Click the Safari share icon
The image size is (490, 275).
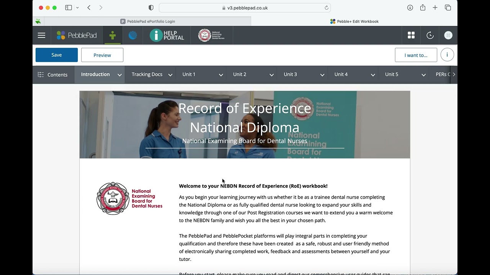click(423, 8)
